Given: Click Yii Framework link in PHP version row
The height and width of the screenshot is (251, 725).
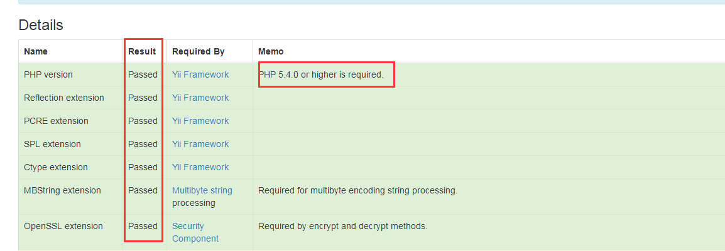Looking at the screenshot, I should 200,74.
